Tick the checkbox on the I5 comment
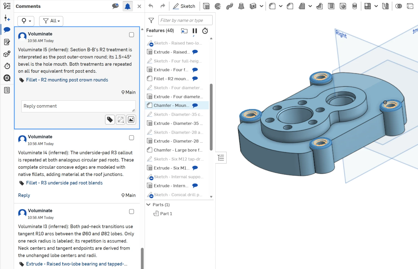 [x=131, y=35]
